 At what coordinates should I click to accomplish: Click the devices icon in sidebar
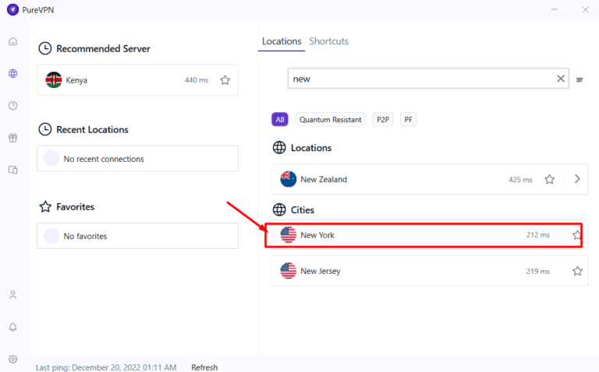click(x=12, y=170)
